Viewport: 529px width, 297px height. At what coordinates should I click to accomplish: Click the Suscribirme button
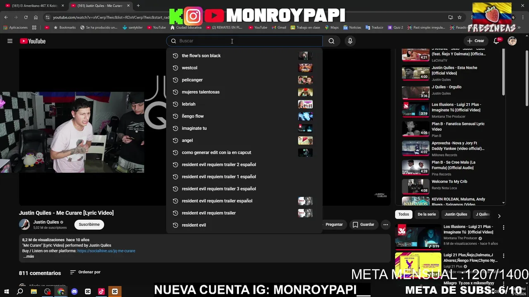click(89, 224)
